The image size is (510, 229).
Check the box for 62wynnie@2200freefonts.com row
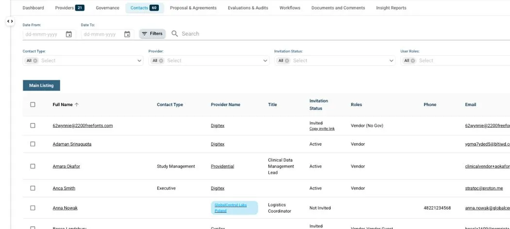[x=33, y=125]
